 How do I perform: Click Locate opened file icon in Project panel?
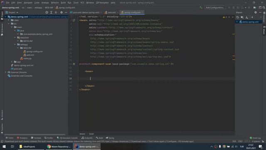[47, 12]
